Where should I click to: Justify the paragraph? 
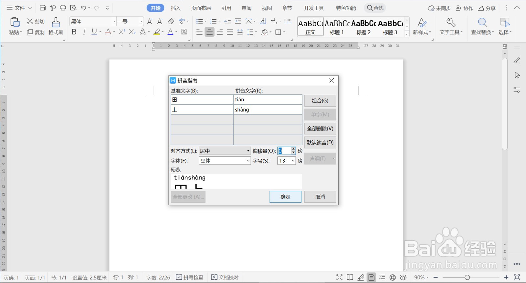point(230,32)
